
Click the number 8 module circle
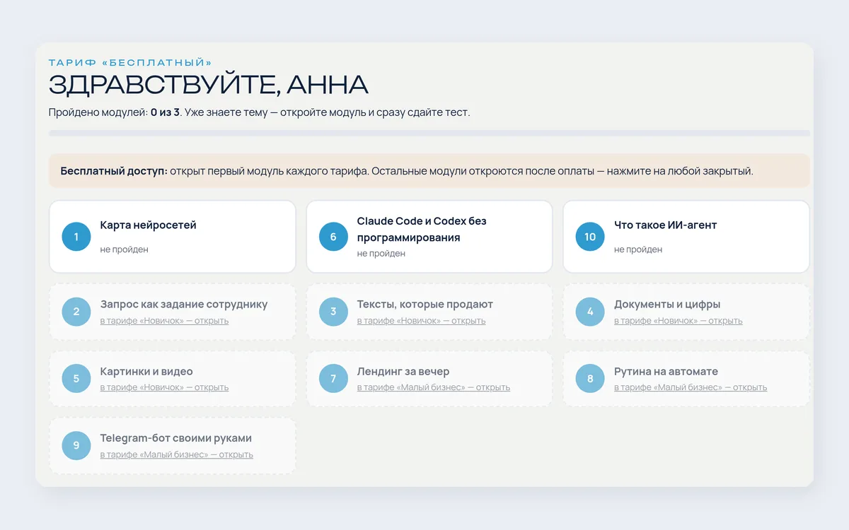590,379
